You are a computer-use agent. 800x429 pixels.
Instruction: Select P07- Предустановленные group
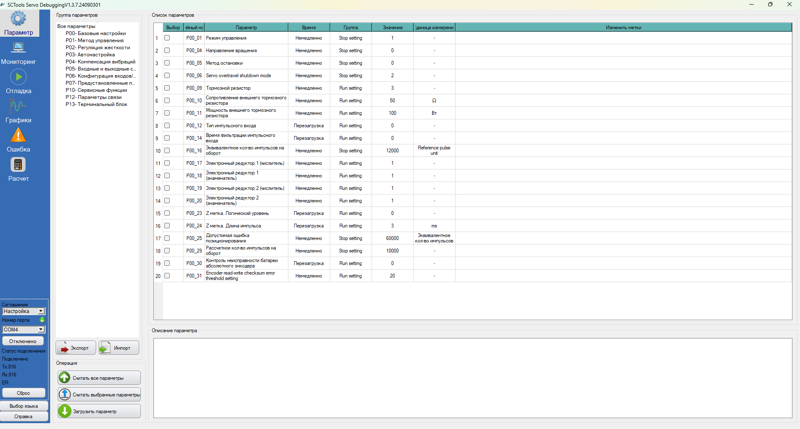tap(100, 83)
